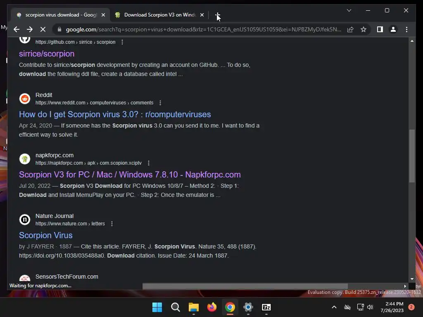The width and height of the screenshot is (423, 317).
Task: Open more options for the GitHub result
Action: [122, 42]
